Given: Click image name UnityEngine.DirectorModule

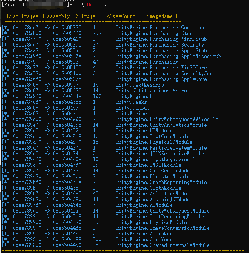Looking at the screenshot, I should (x=152, y=176).
